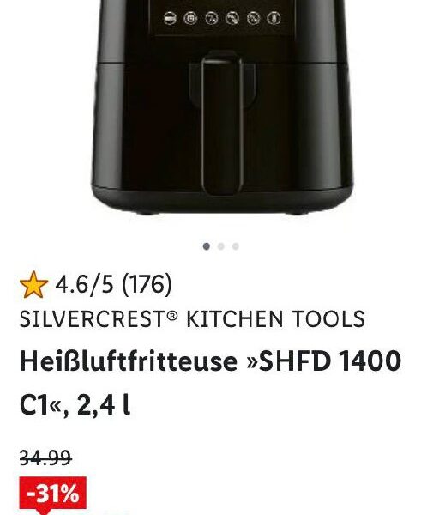Screen dimensions: 445x515
Task: Tap the fryer basket handle in photo
Action: click(223, 123)
